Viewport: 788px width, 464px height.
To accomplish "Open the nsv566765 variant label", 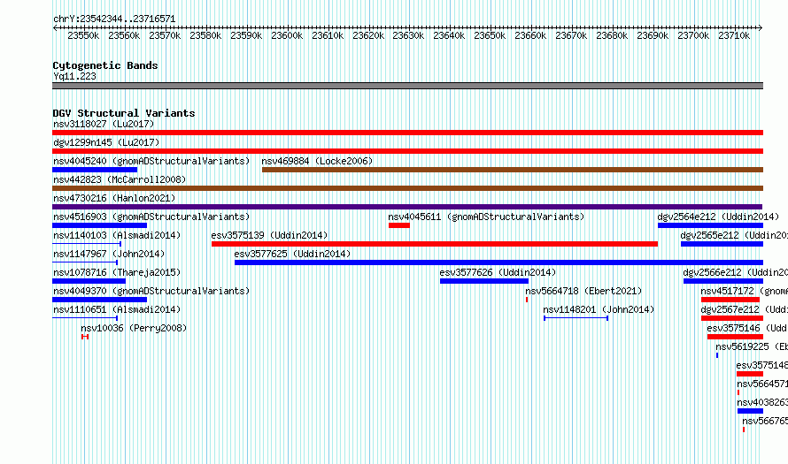I will pos(765,421).
